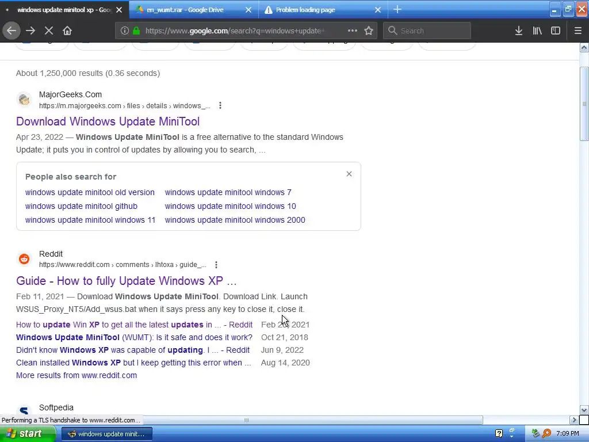Image resolution: width=589 pixels, height=442 pixels.
Task: Click the vertical scrollbar thumb
Action: (584, 104)
